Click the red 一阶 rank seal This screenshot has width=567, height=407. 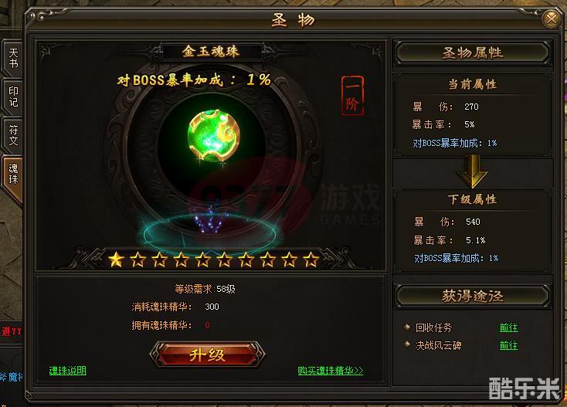tap(352, 96)
